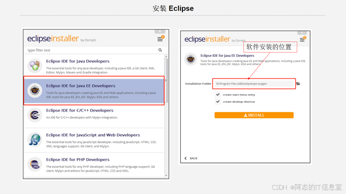
Task: Open hamburger menu in left installer window
Action: [160, 39]
